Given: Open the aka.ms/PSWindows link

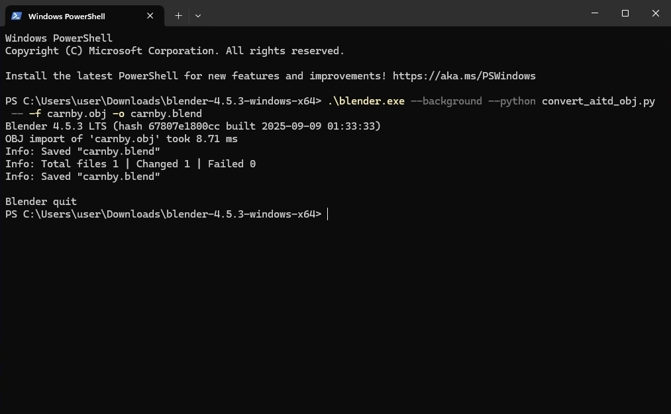Looking at the screenshot, I should click(x=464, y=76).
